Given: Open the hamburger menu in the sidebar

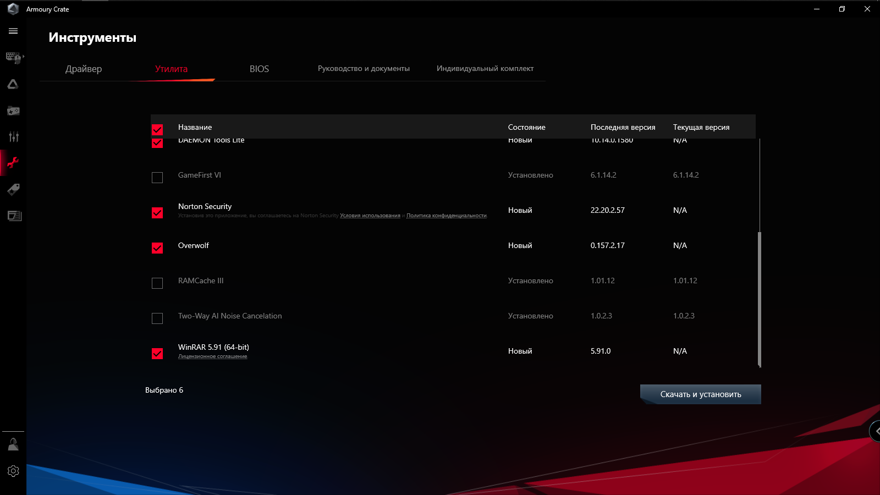Looking at the screenshot, I should point(13,31).
